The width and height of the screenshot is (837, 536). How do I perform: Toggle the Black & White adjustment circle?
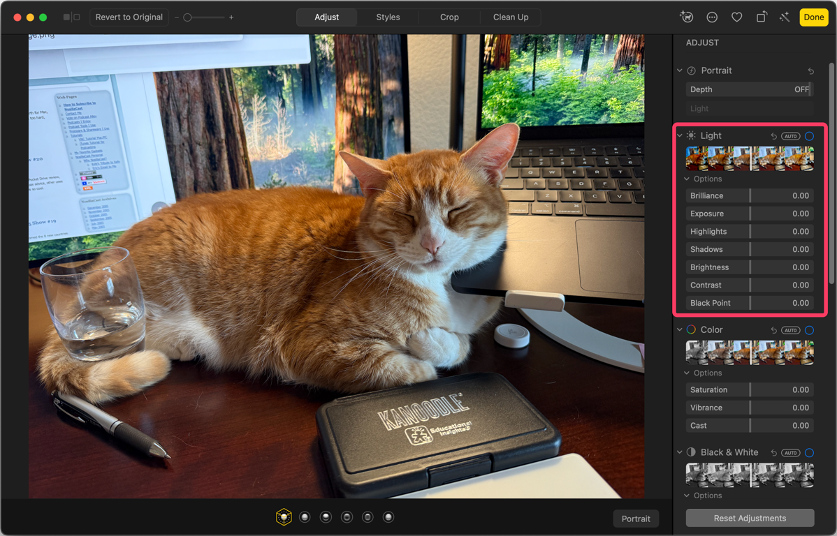[x=809, y=452]
